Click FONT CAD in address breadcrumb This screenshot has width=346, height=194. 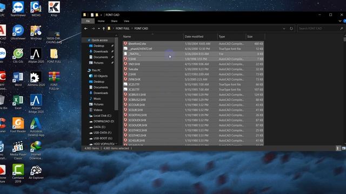click(x=141, y=29)
